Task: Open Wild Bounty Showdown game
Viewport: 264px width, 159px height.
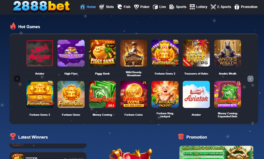Action: (134, 53)
